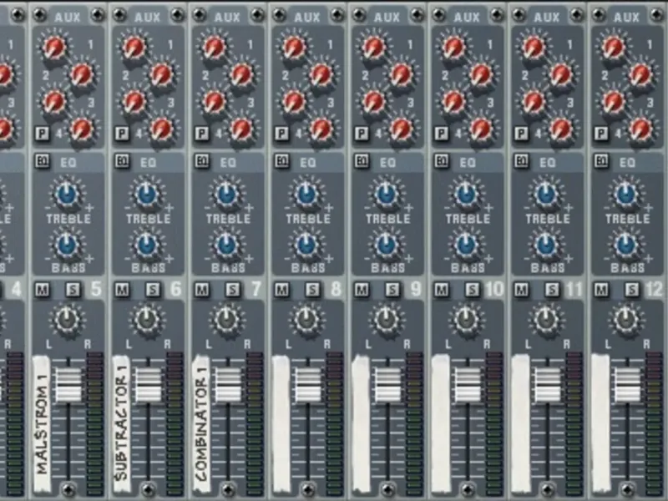The image size is (668, 501).
Task: Click the pan knob on channel 5
Action: click(x=68, y=320)
